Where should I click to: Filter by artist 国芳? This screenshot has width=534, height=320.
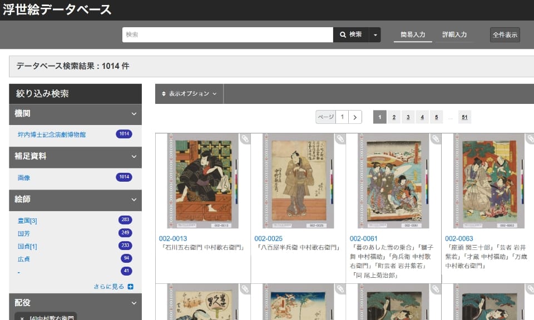(x=24, y=233)
